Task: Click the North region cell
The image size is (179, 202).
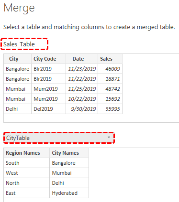Action: [x=27, y=183]
